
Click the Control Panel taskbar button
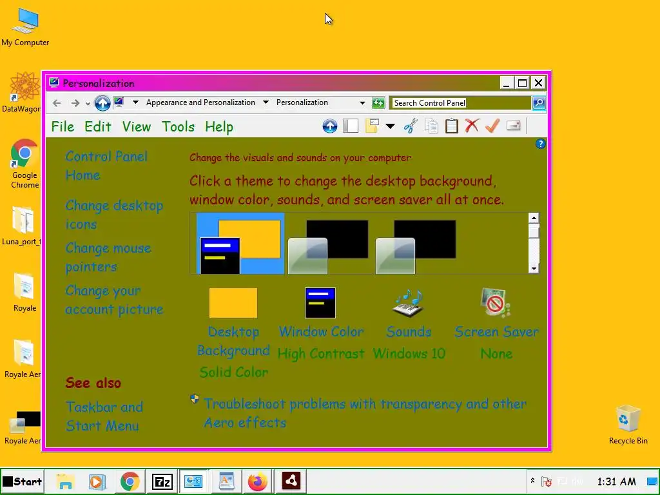(x=193, y=481)
